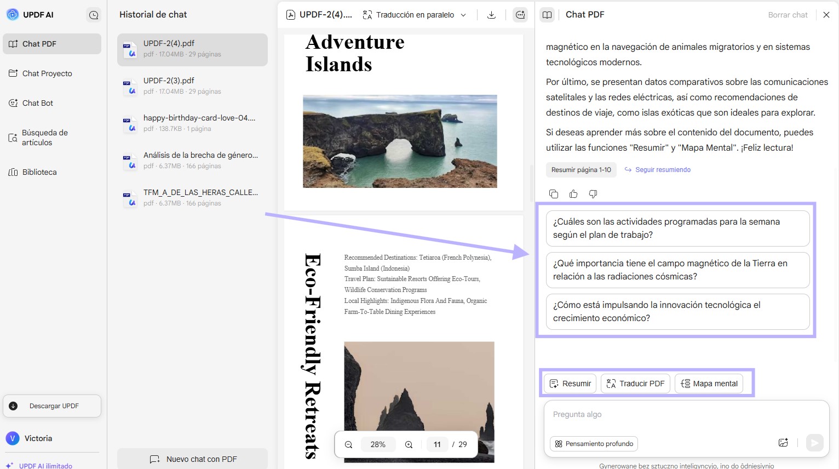Click the book icon beside Chat PDF title

pos(547,15)
